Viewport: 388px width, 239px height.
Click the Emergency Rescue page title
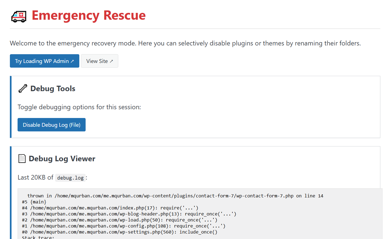[89, 16]
